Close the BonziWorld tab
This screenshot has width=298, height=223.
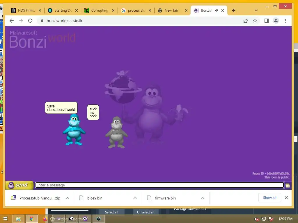pos(223,10)
